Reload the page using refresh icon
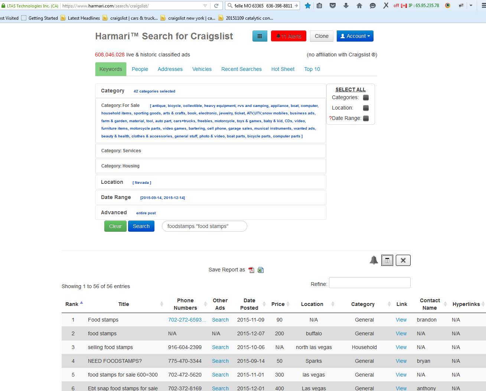 tap(216, 6)
